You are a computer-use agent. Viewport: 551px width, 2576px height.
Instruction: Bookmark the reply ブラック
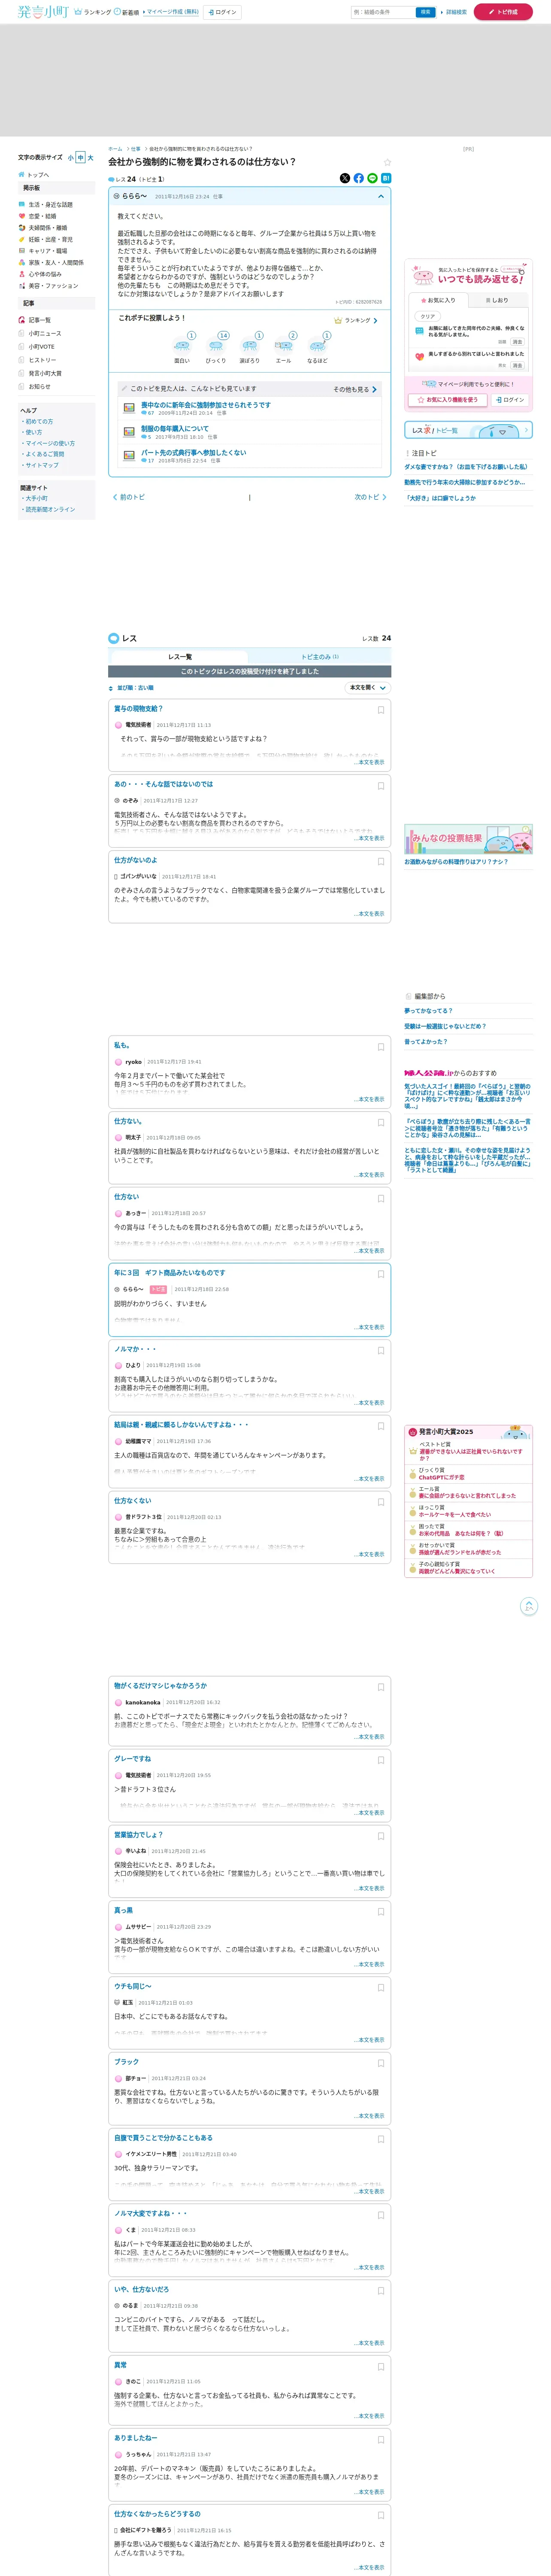[x=381, y=2063]
